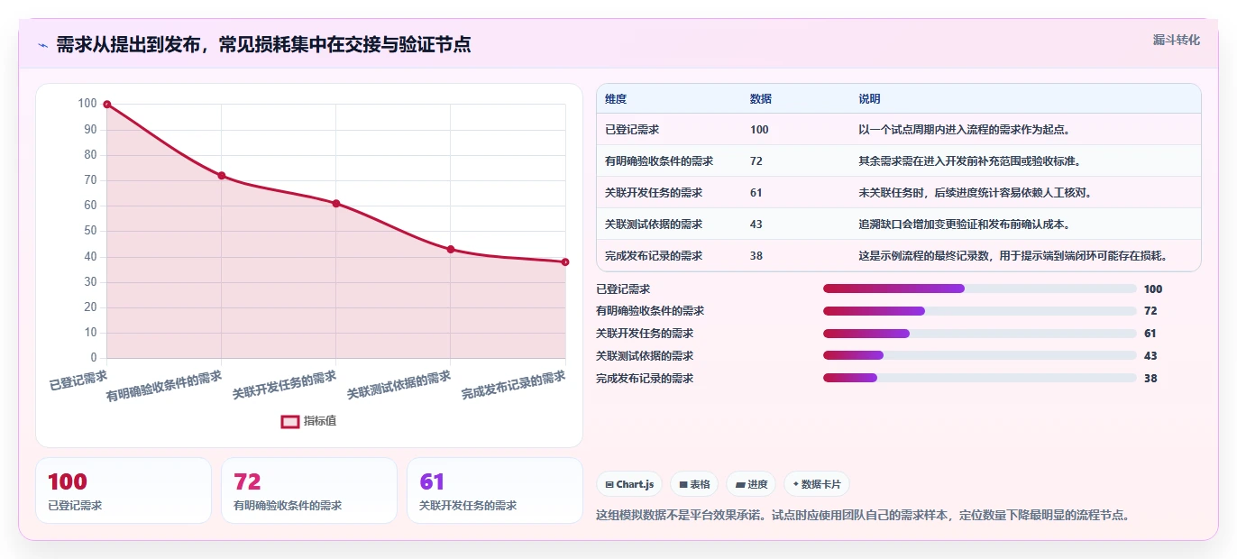The image size is (1237, 559).
Task: Select the chart data point for 已登记需求
Action: (x=106, y=105)
